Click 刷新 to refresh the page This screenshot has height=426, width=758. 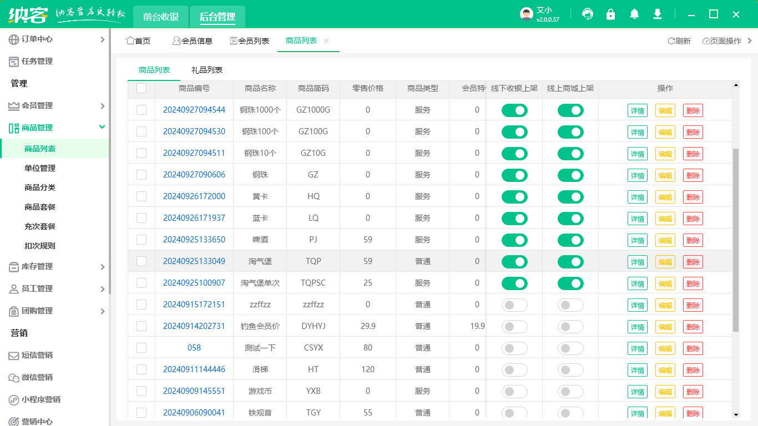[x=679, y=40]
